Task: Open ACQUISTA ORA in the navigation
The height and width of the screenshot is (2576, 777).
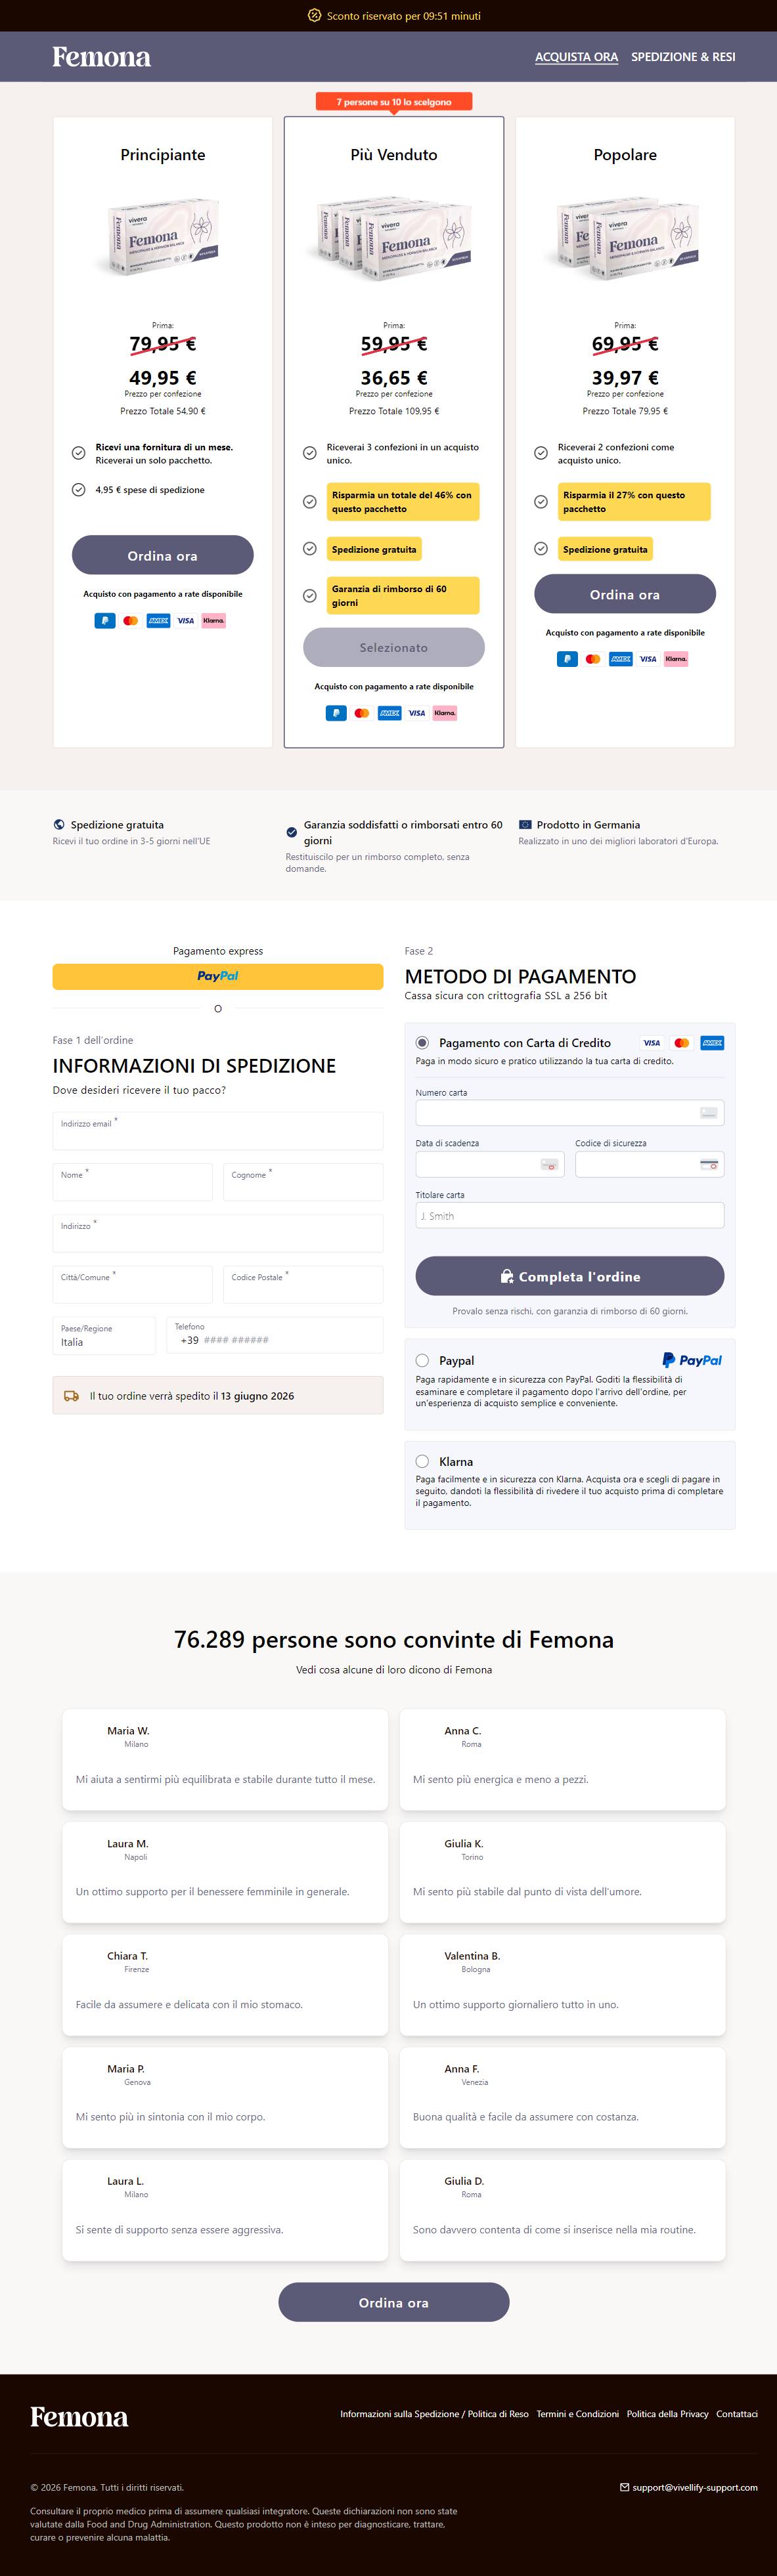Action: pyautogui.click(x=576, y=57)
